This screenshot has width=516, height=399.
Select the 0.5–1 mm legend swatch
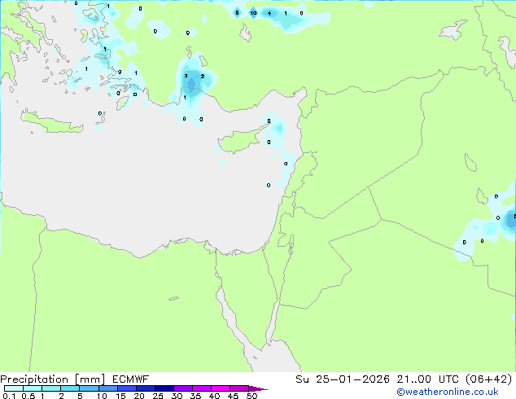click(x=33, y=388)
